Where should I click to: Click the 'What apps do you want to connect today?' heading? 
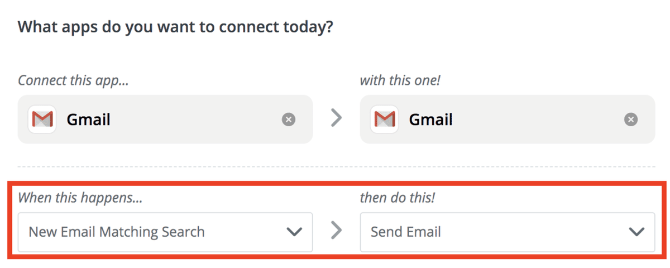pos(175,26)
